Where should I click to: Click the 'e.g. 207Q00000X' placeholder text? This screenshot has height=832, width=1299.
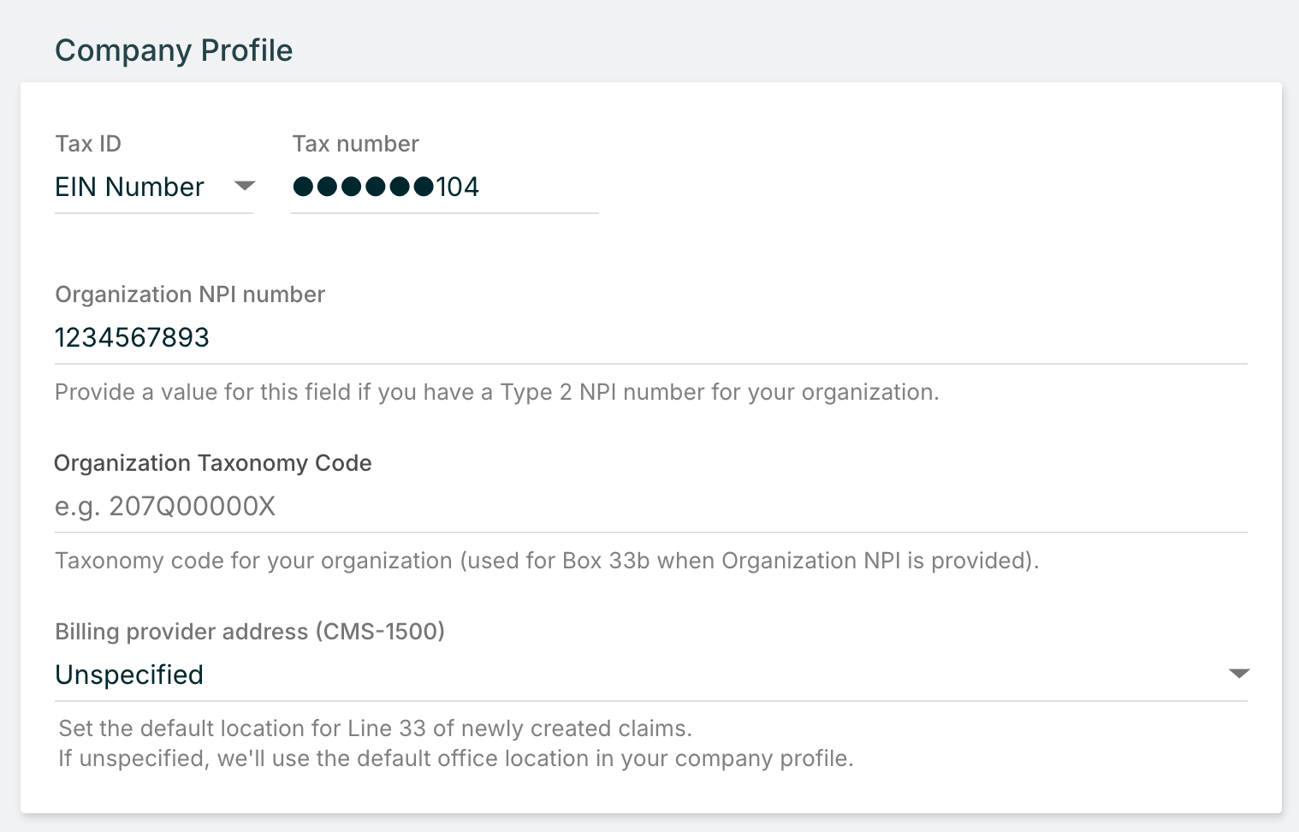pos(165,506)
